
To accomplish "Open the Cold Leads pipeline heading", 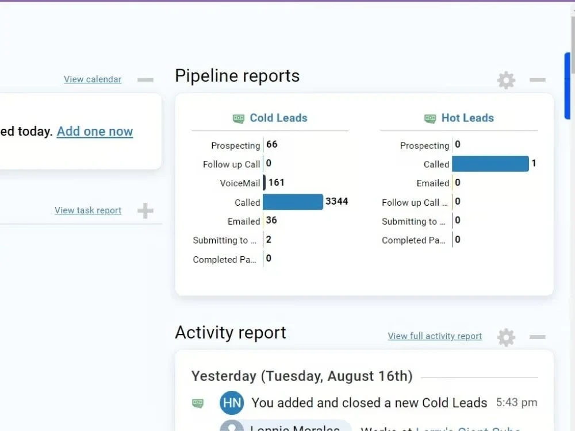I will (278, 118).
